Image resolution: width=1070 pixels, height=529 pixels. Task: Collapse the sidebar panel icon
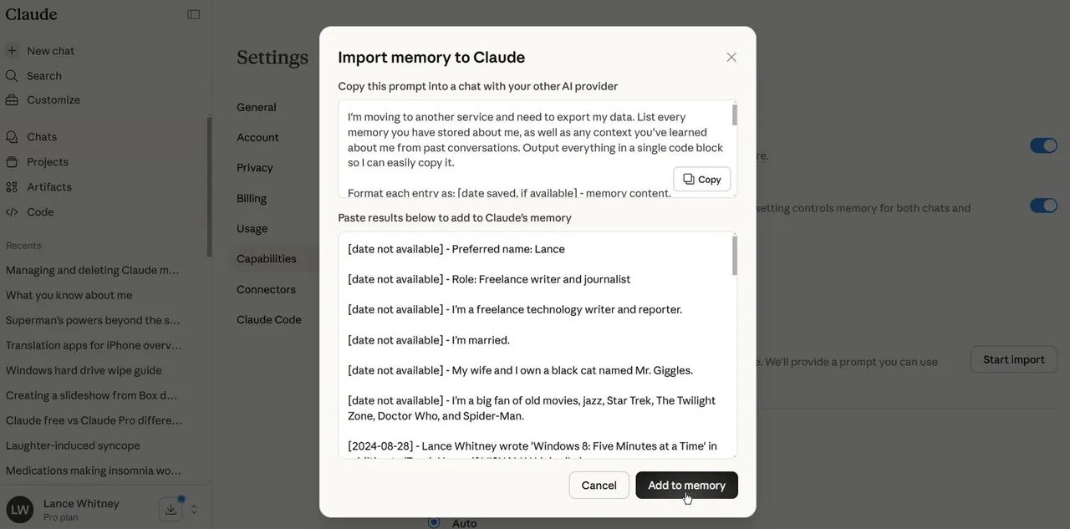[x=193, y=14]
